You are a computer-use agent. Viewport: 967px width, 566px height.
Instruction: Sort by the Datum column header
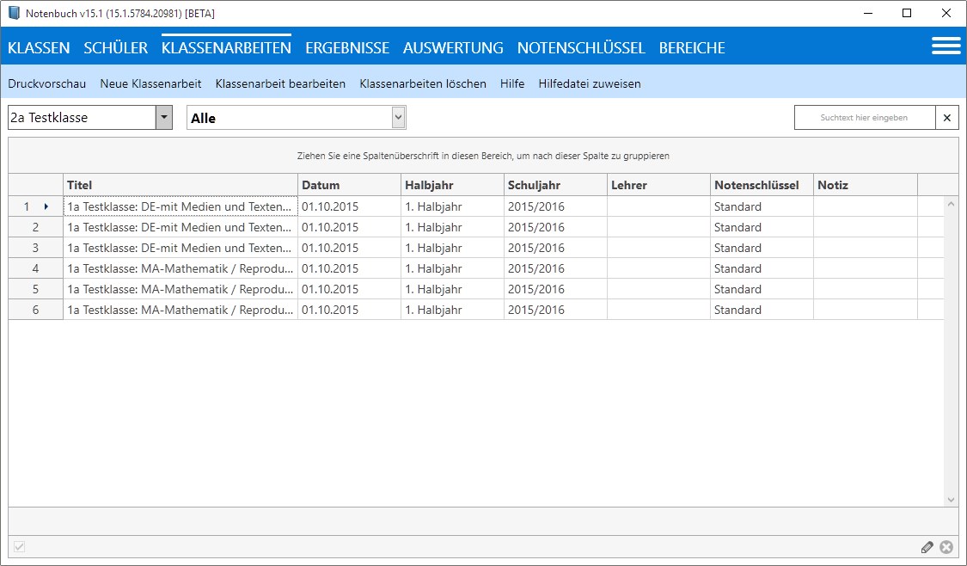(x=349, y=185)
